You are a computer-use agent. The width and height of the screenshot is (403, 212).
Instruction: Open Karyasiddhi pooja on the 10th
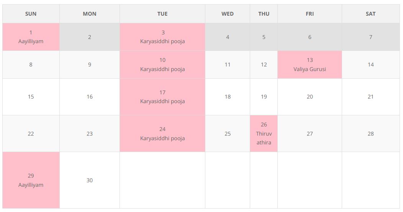tap(162, 69)
